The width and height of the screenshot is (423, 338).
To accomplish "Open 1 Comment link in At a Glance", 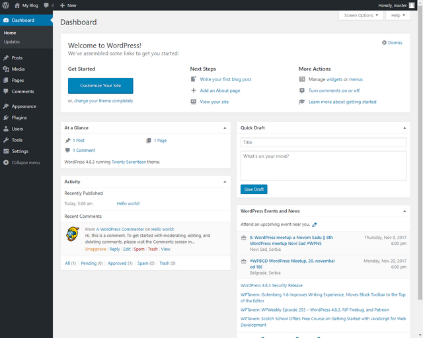I will [84, 151].
